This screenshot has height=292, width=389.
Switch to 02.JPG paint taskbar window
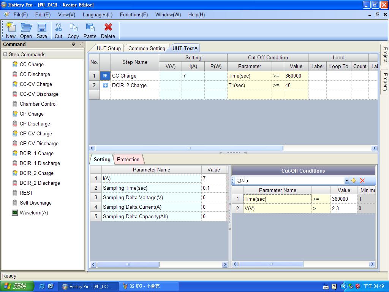[x=149, y=287]
